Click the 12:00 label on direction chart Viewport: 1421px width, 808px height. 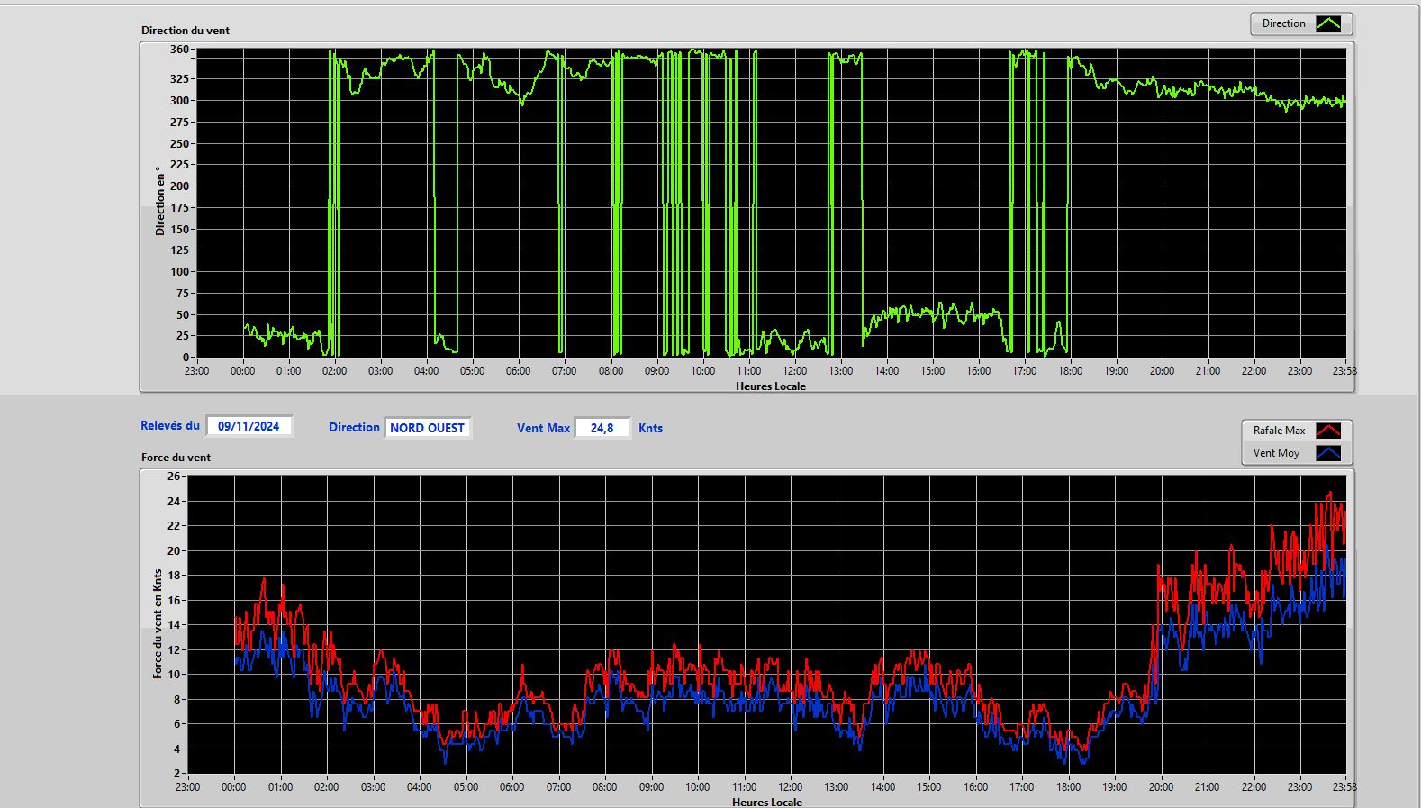click(x=794, y=370)
